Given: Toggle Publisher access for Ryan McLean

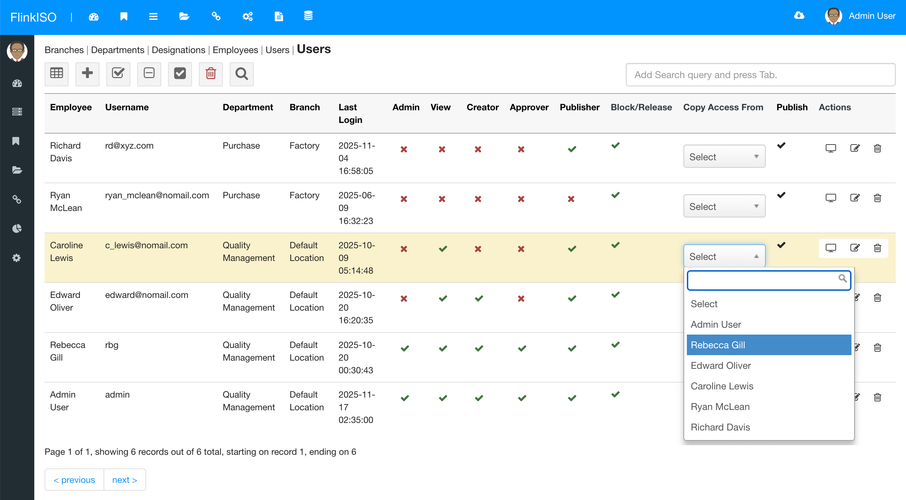Looking at the screenshot, I should pyautogui.click(x=571, y=199).
